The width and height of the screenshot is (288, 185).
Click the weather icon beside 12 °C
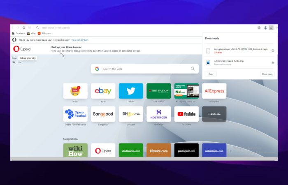14,62
